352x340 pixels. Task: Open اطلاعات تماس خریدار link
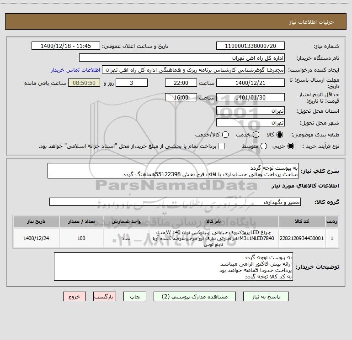tap(75, 70)
